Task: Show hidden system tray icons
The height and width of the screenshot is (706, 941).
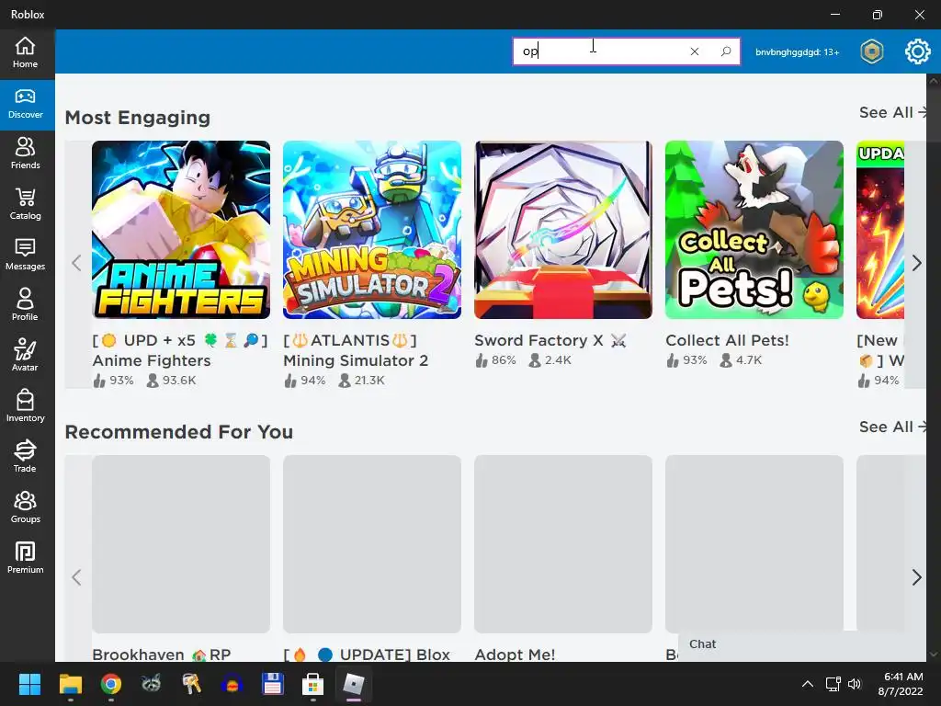Action: (808, 684)
